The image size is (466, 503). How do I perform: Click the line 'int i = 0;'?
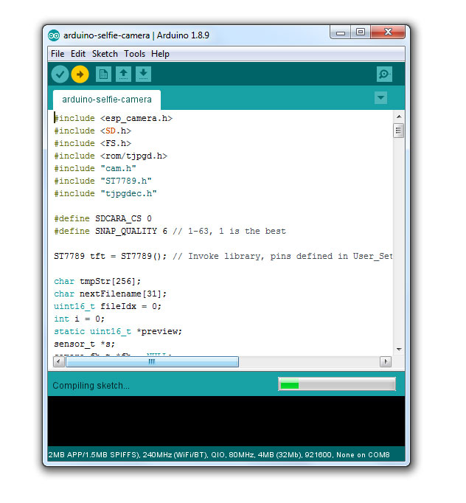(79, 319)
